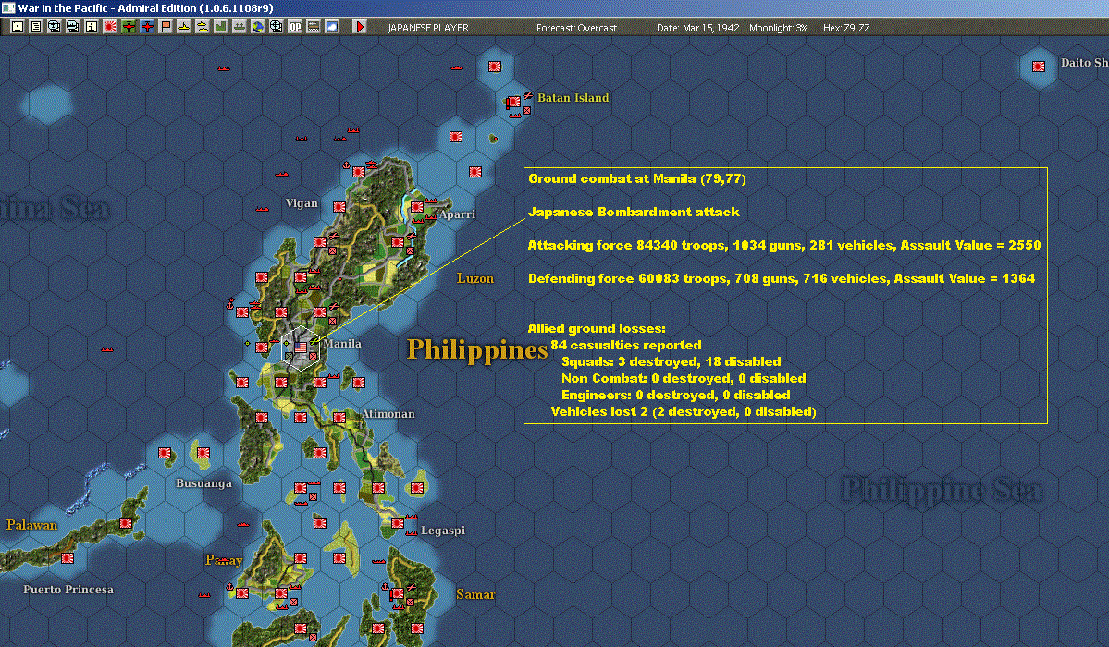Click the Non Combat: 0 destroyed line
This screenshot has width=1109, height=647.
[684, 378]
